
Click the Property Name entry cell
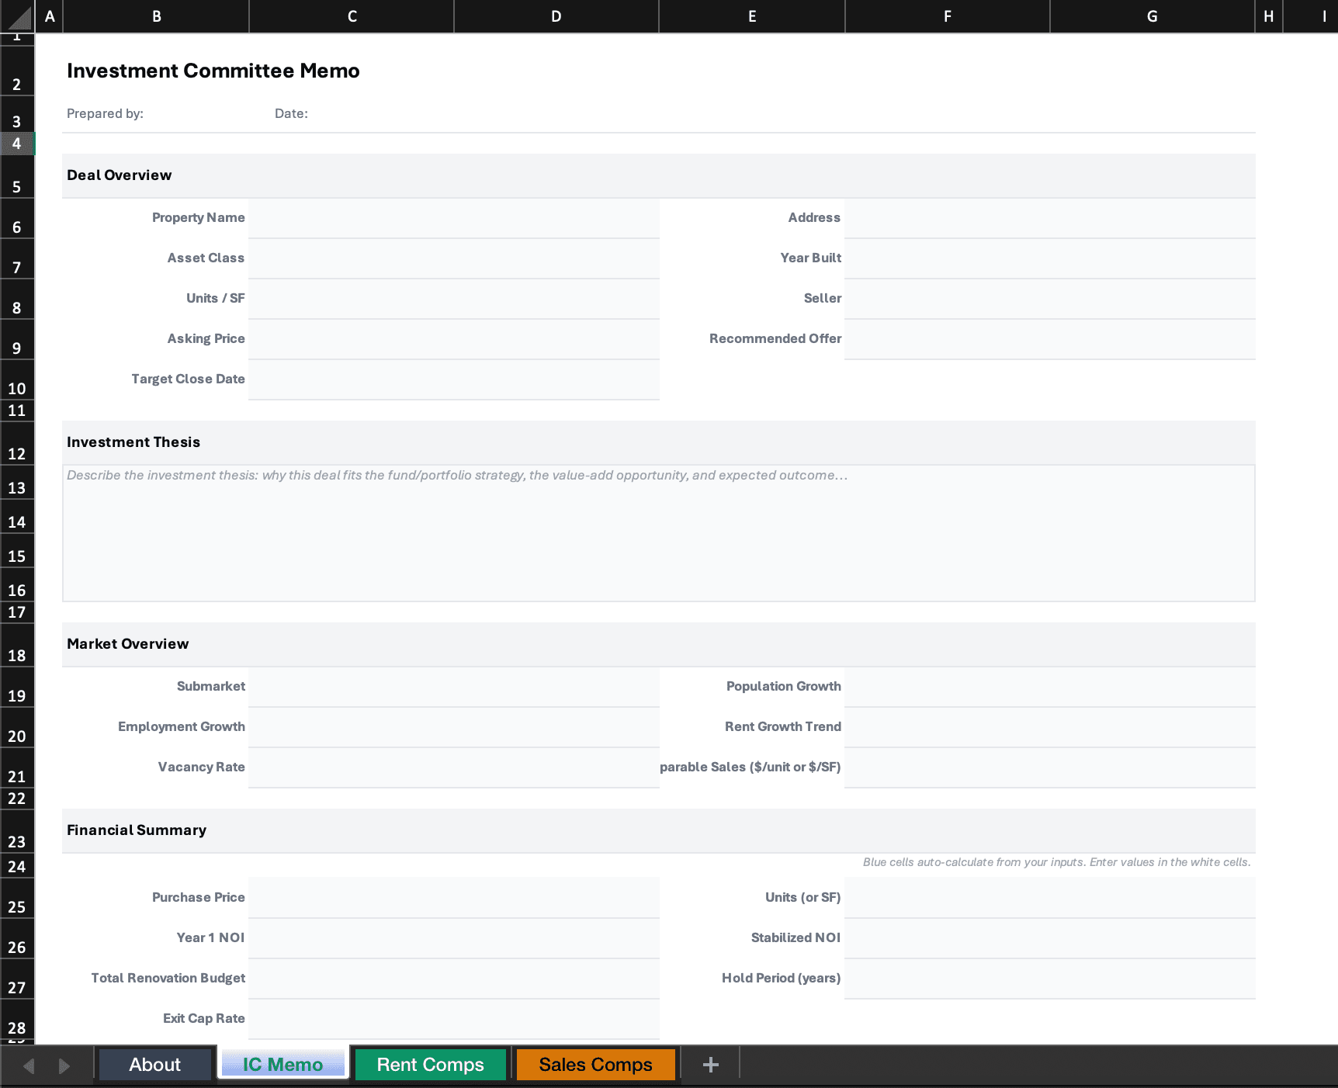(454, 218)
